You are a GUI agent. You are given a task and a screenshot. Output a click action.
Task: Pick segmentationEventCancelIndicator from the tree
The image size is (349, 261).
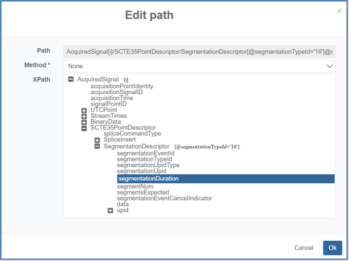pyautogui.click(x=164, y=198)
